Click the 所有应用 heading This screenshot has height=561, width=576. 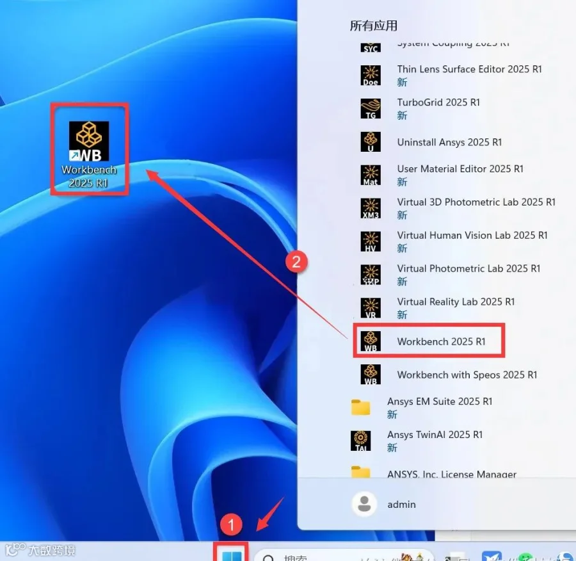click(373, 26)
